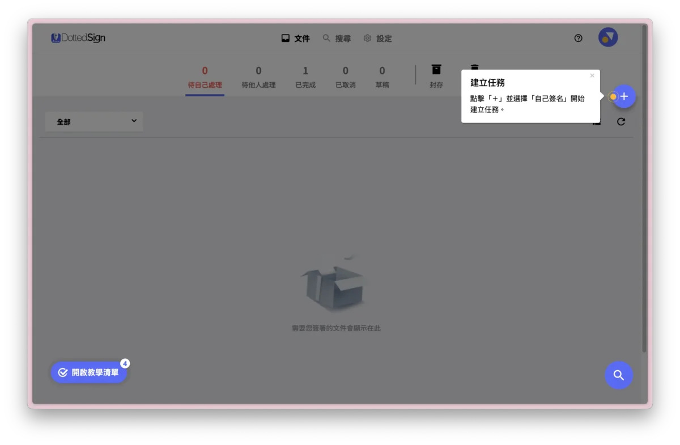The width and height of the screenshot is (680, 445).
Task: Dismiss the 建立任務 tooltip with its ×
Action: coord(592,75)
